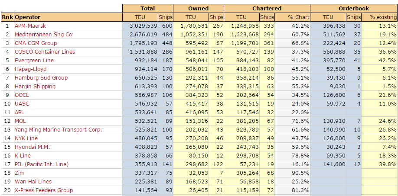Click K Line owned TEU 80,150

click(199, 155)
